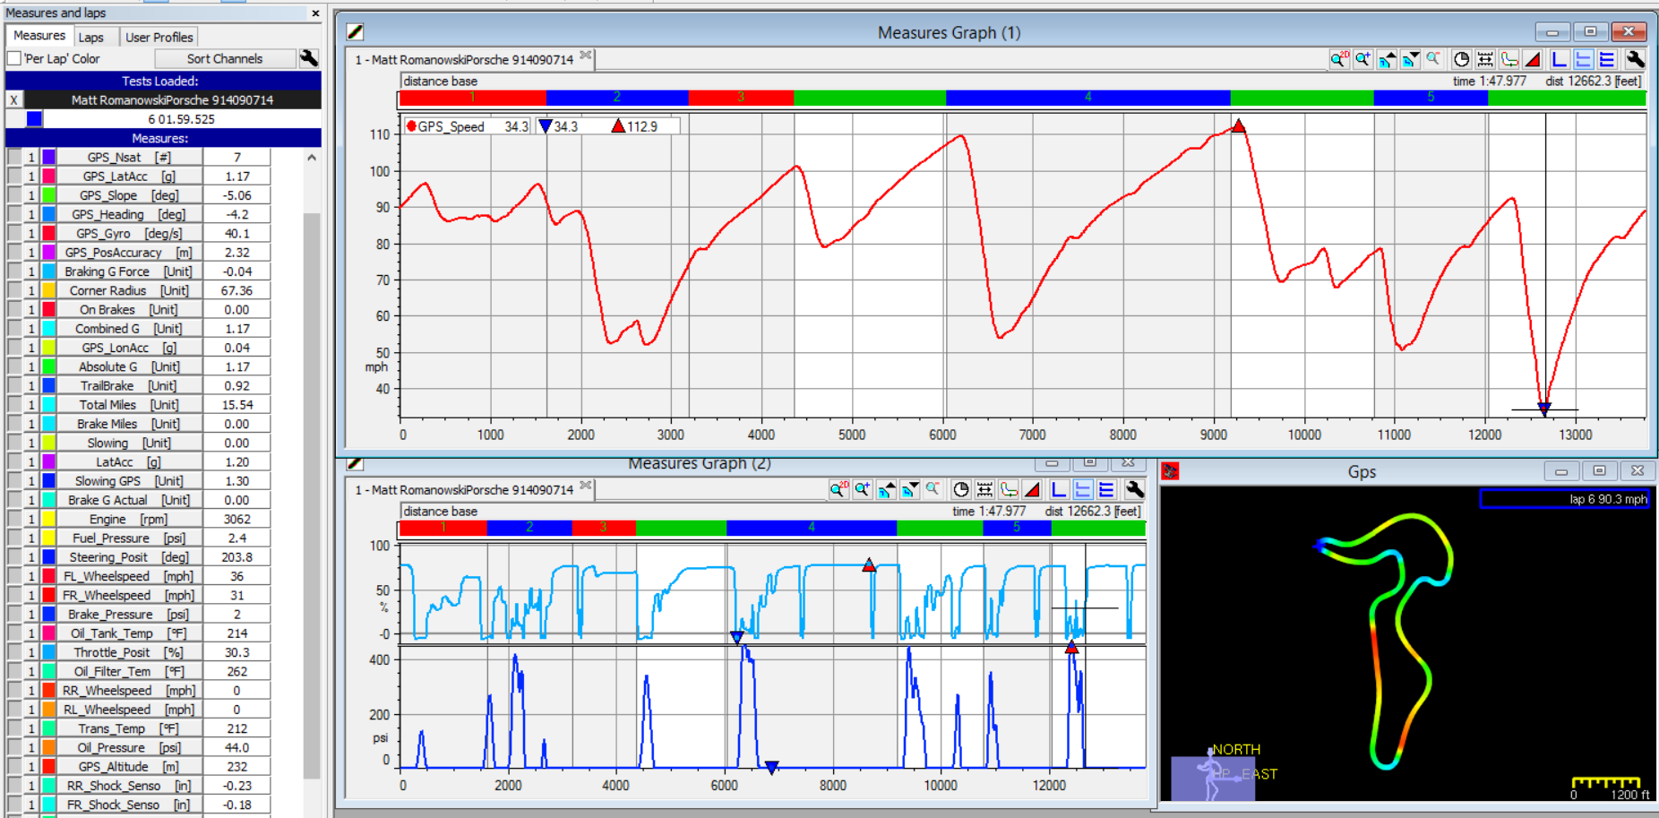Click the track map icon in Measures Graph (1) toolbar

click(1509, 59)
